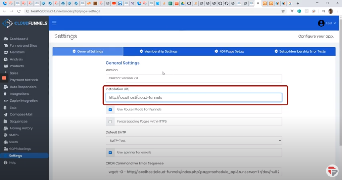Switch to Membership Settings tab
Image resolution: width=342 pixels, height=180 pixels.
tap(158, 51)
